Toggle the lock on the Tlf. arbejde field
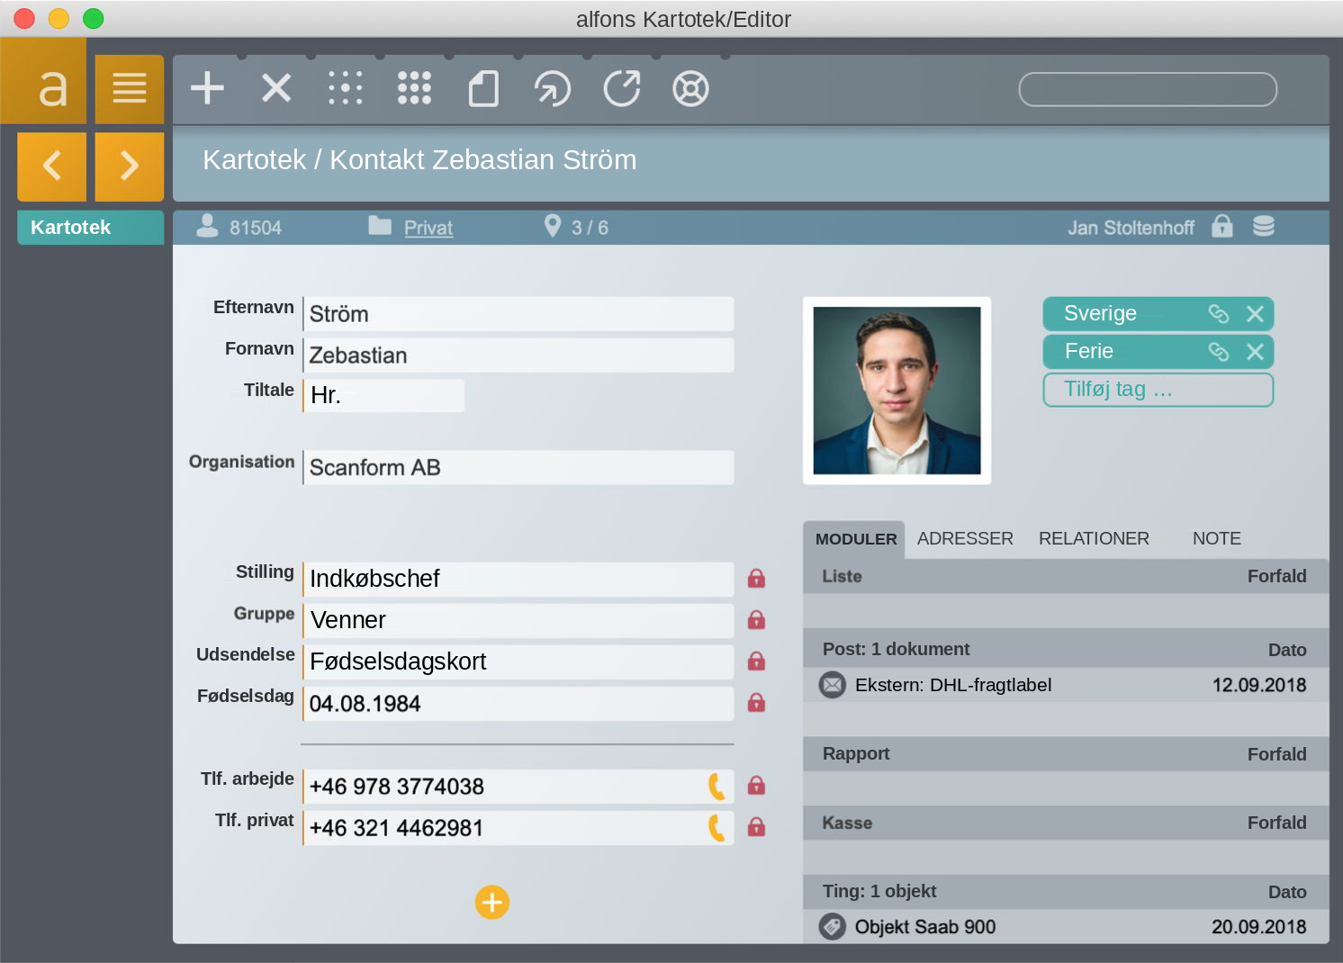The image size is (1343, 963). click(x=756, y=786)
